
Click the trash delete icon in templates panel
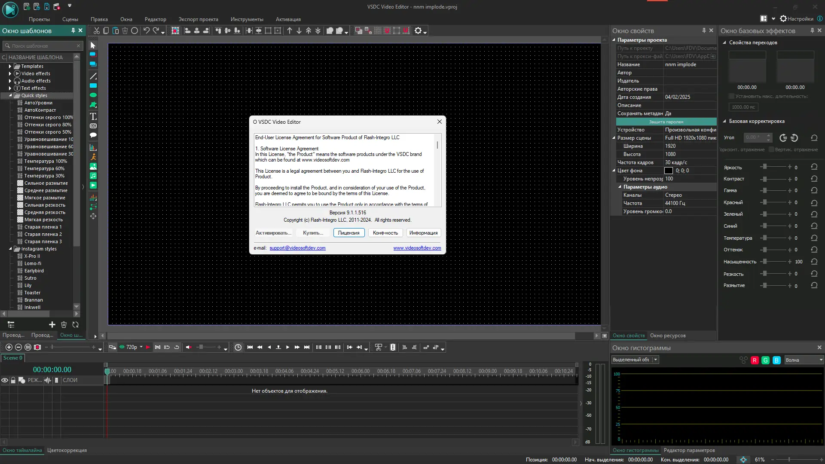pyautogui.click(x=64, y=325)
